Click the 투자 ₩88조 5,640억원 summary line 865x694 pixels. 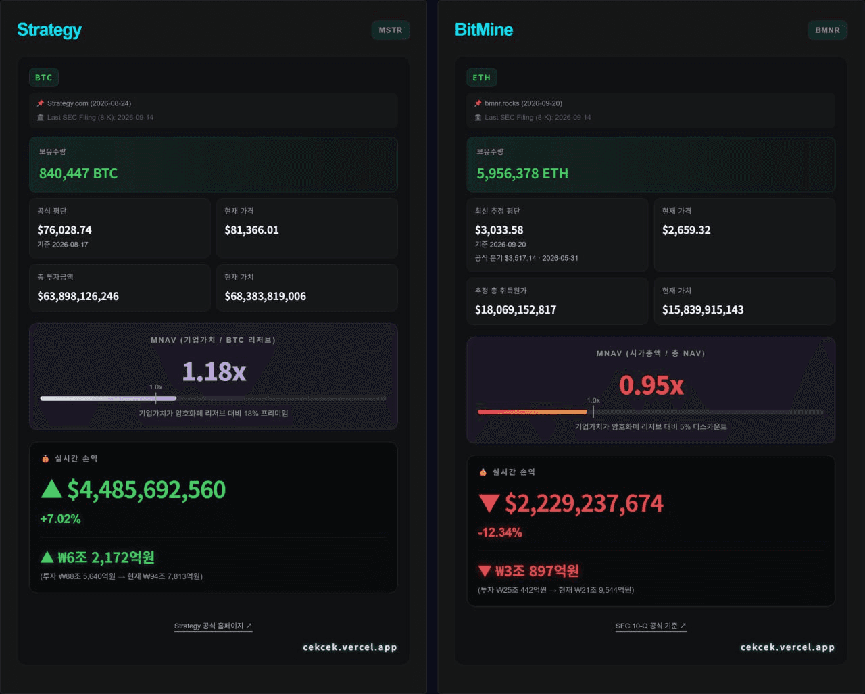click(x=122, y=576)
